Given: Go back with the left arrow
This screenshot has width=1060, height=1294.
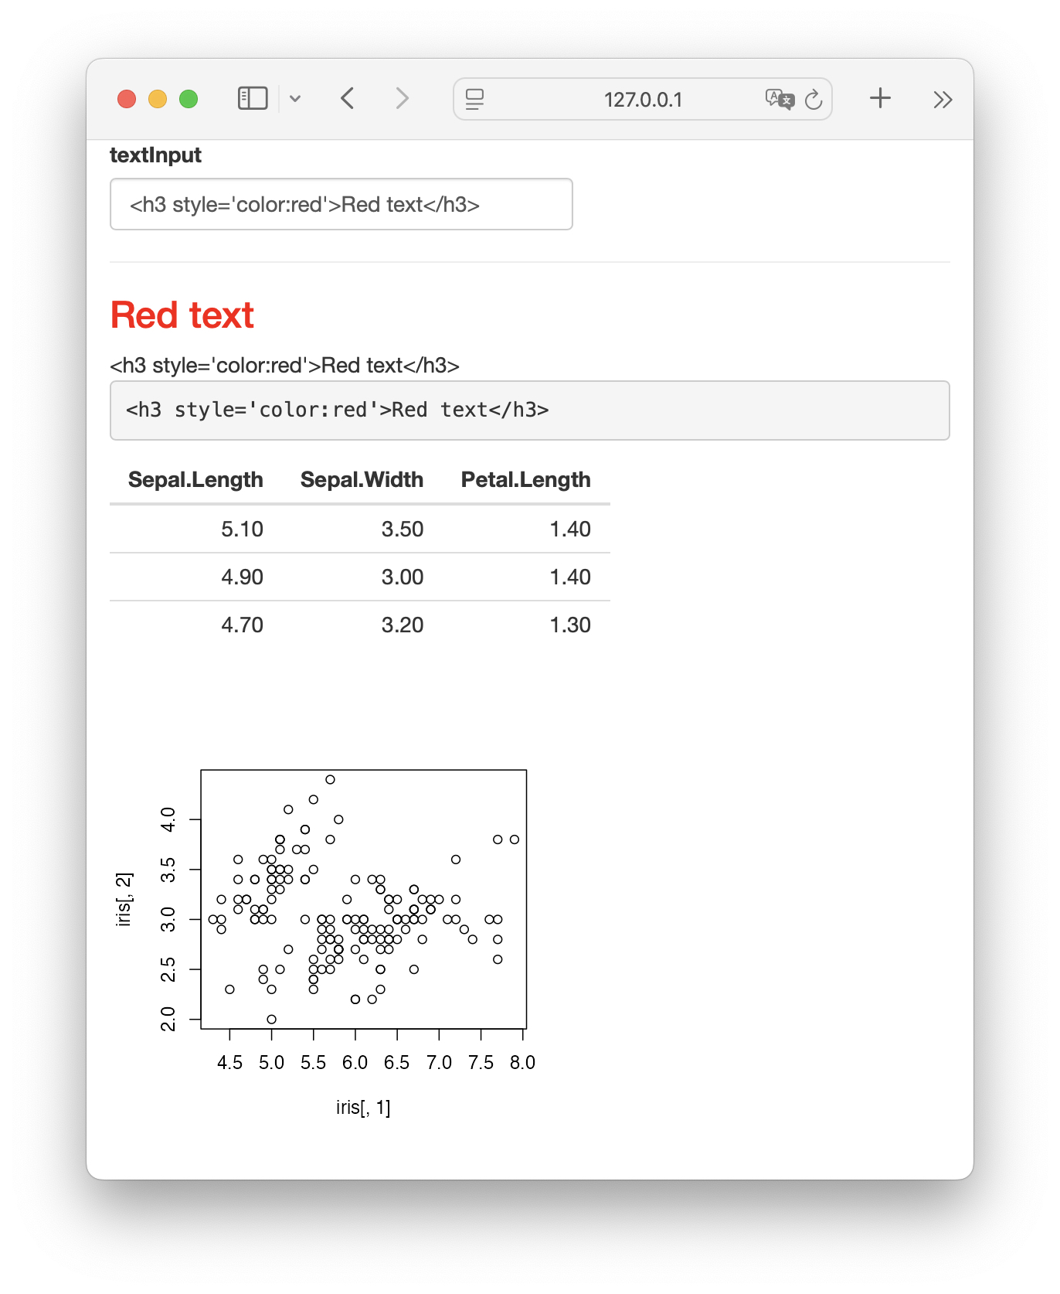Looking at the screenshot, I should 348,99.
